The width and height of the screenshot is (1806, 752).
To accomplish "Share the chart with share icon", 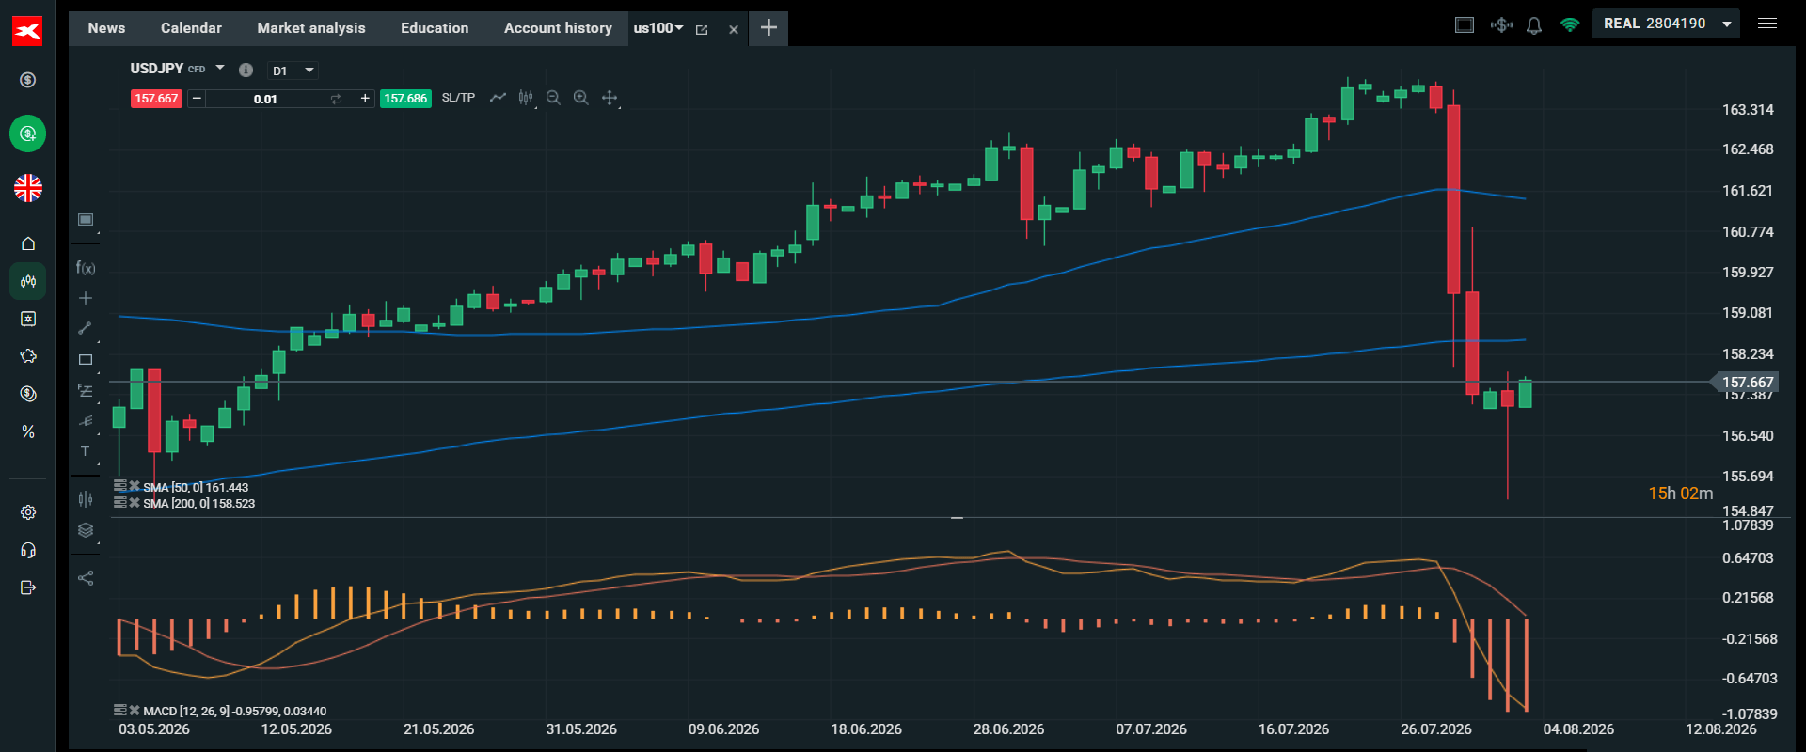I will [x=86, y=578].
